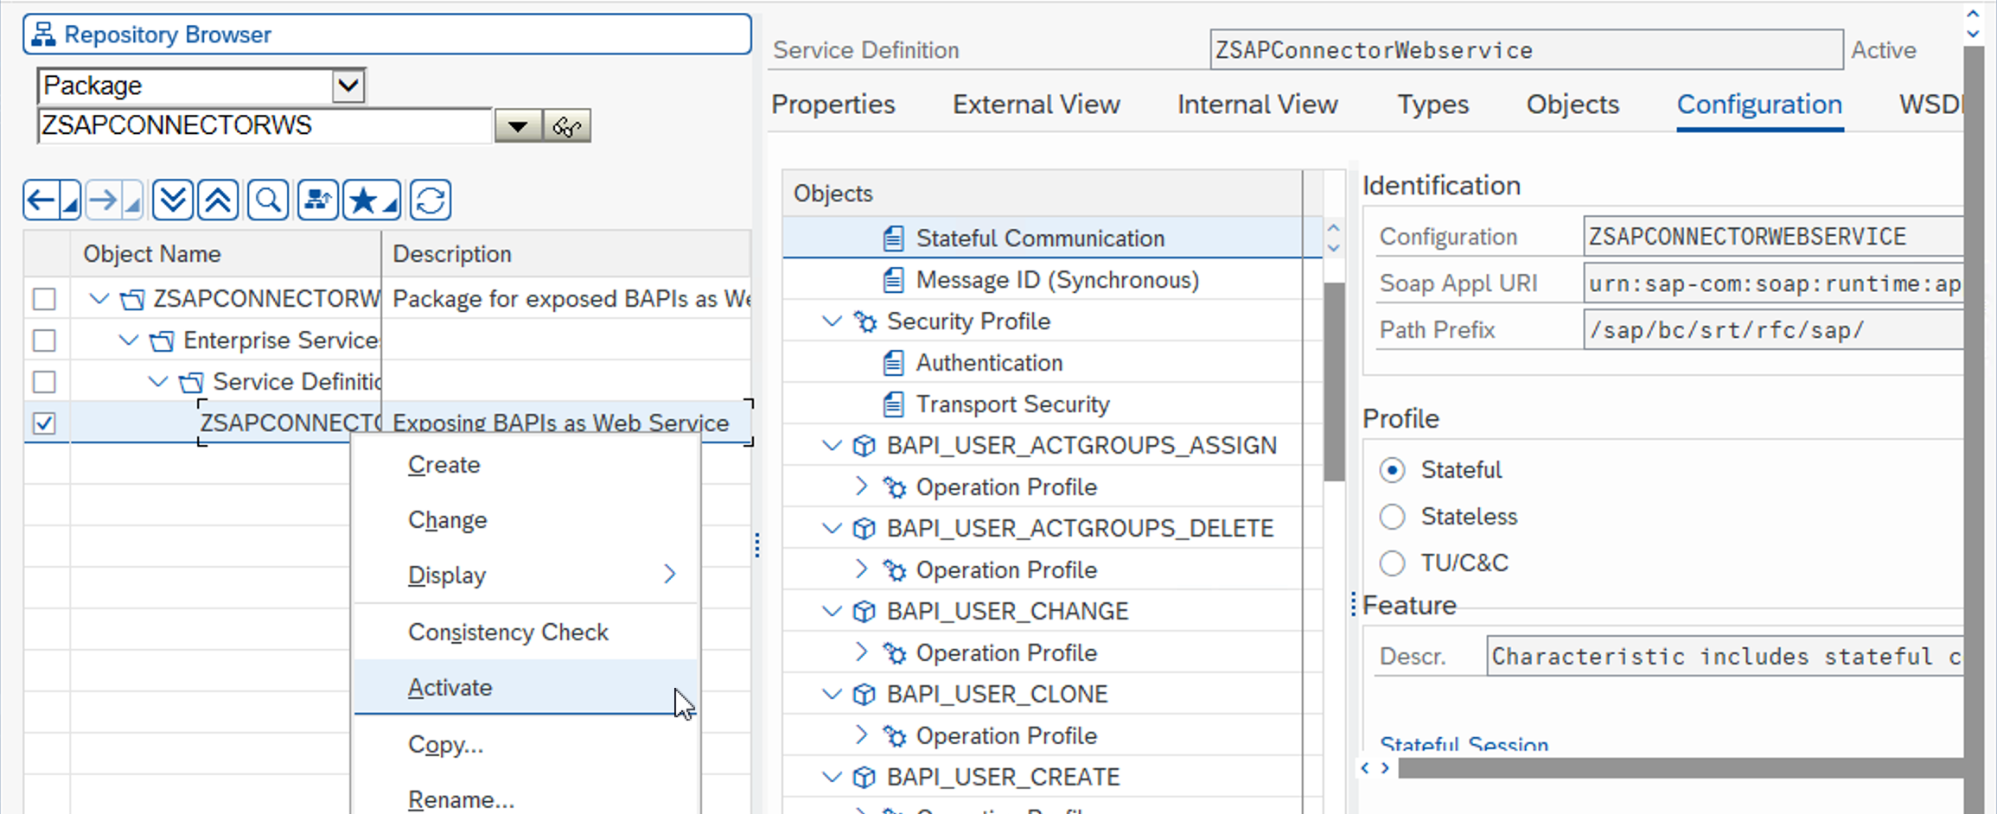Choose Activate from the context menu
The width and height of the screenshot is (1997, 814).
[450, 688]
